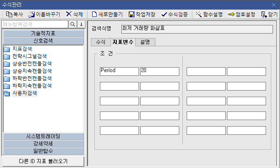Click the 새로만들기 (new) document icon
Viewport: 280px width, 168px height.
[x=94, y=14]
